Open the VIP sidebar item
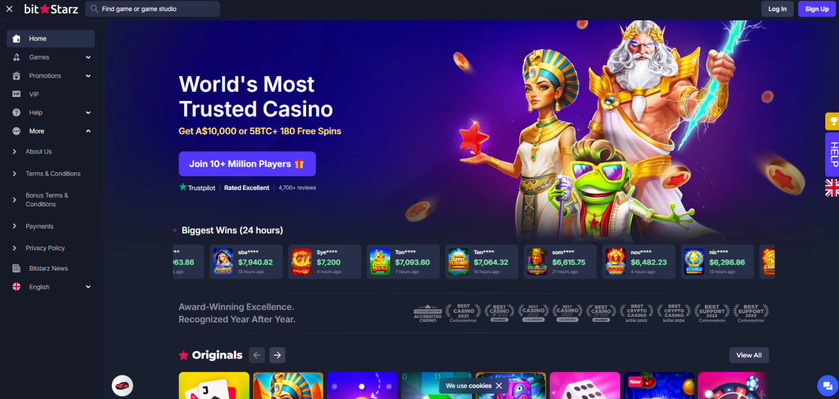This screenshot has height=399, width=839. point(50,94)
